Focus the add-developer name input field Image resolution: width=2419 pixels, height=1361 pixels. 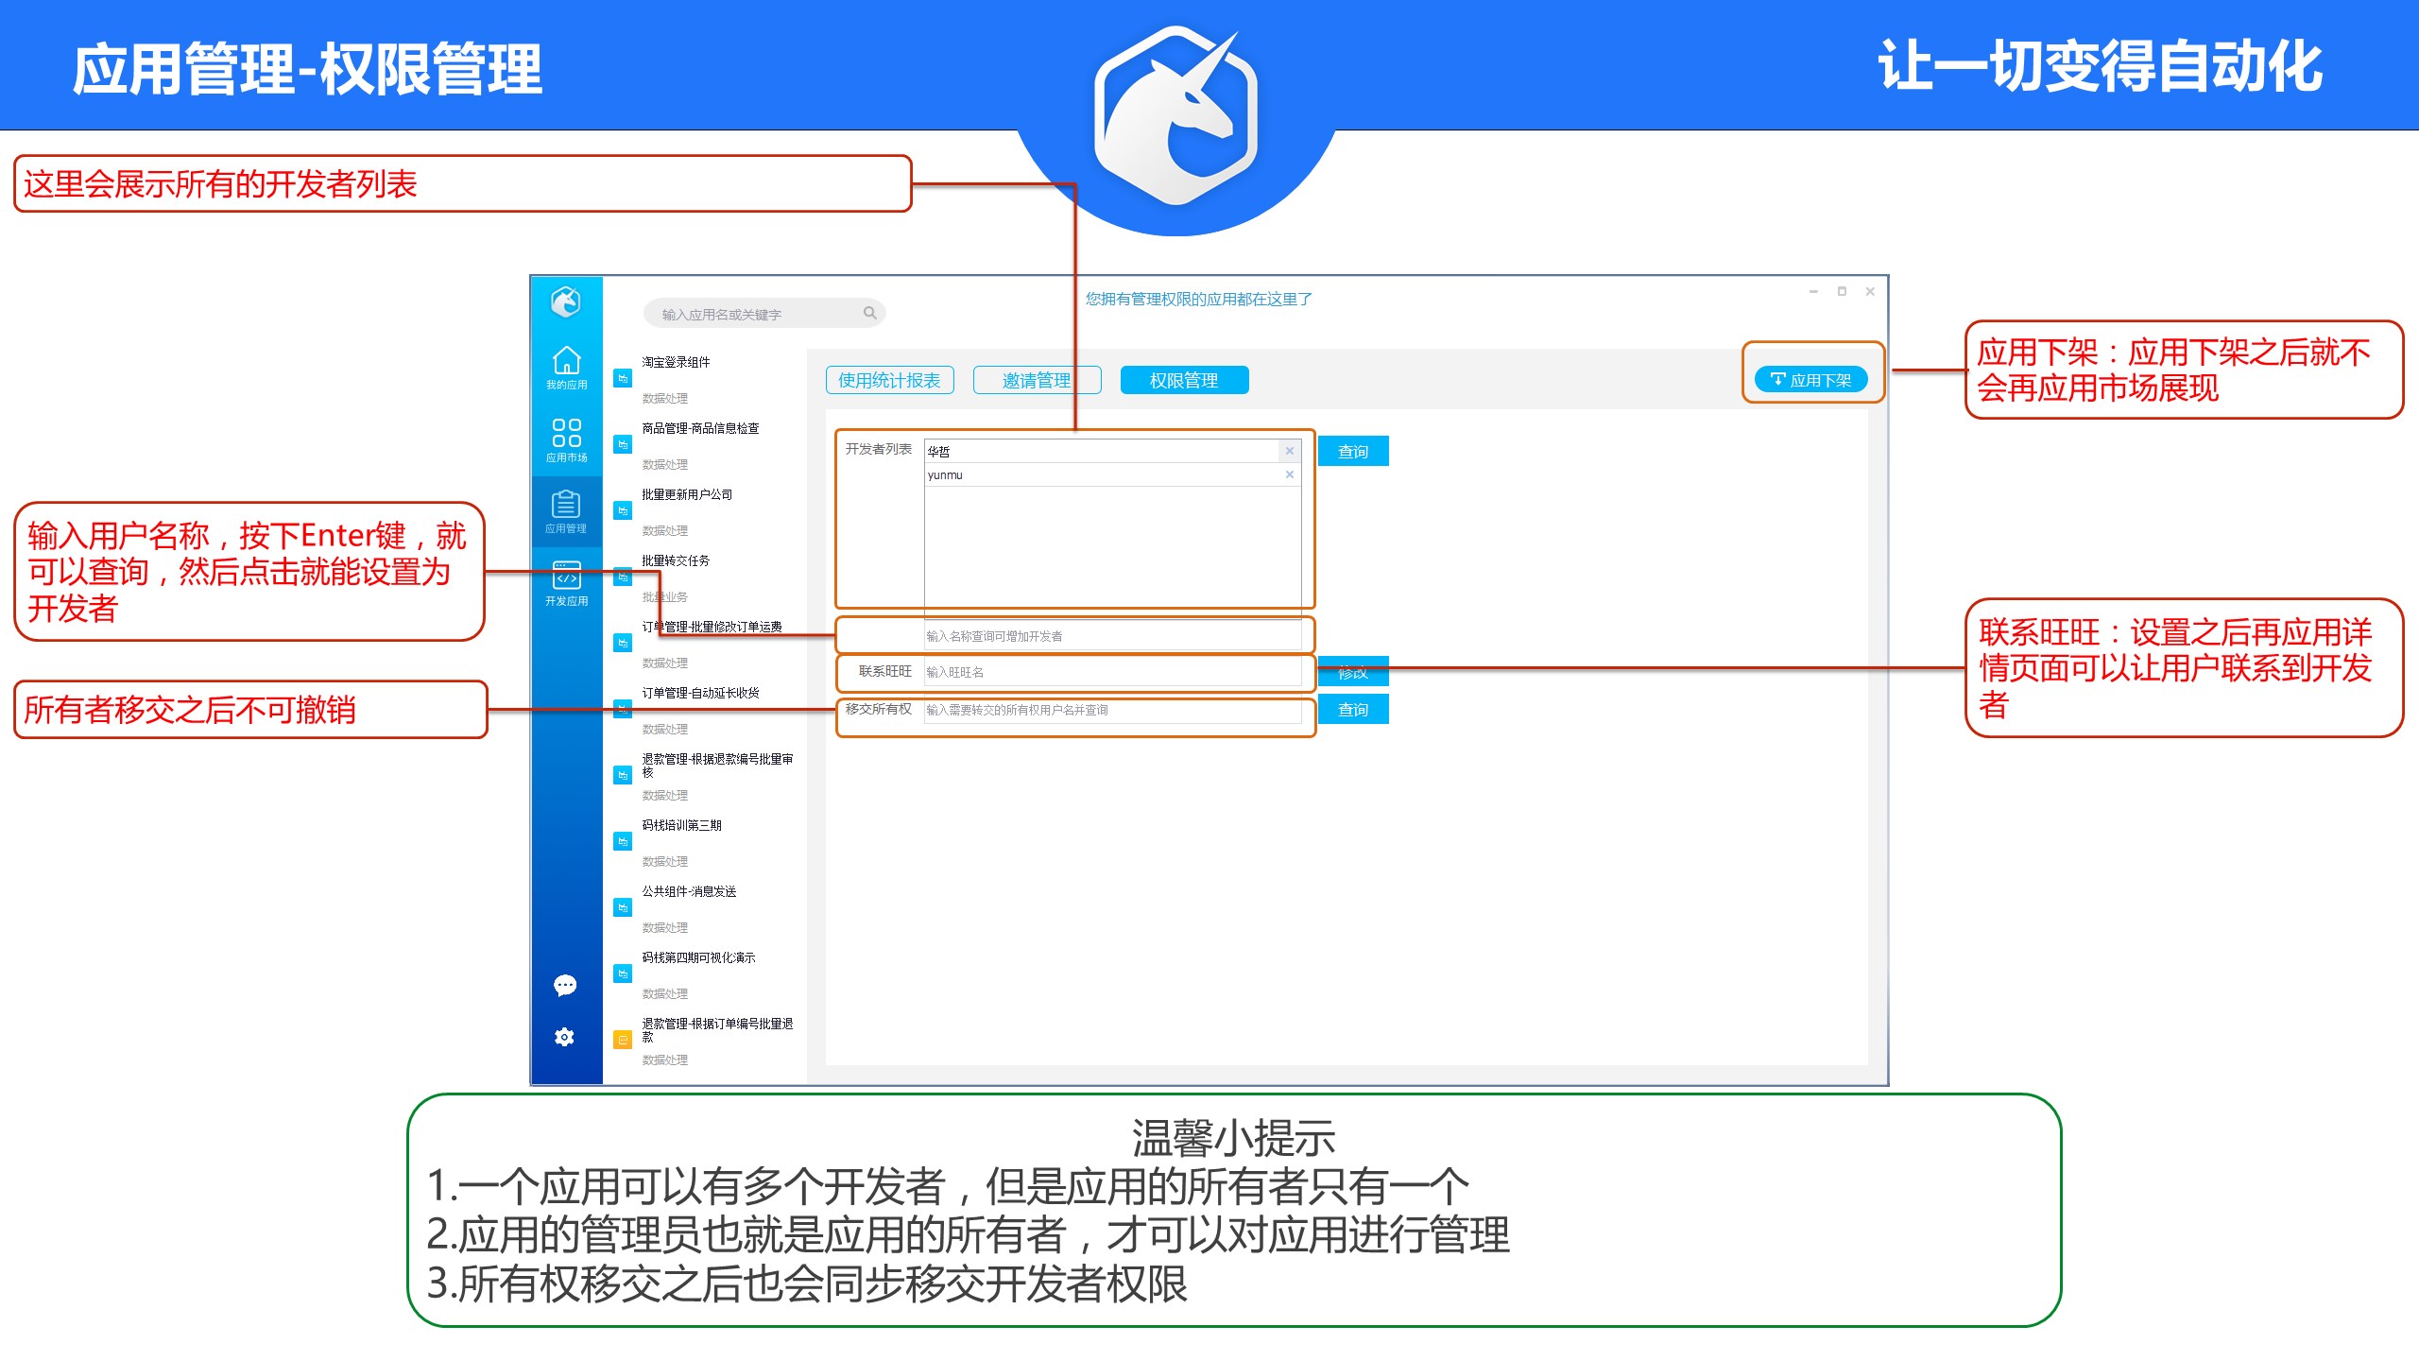[x=1111, y=636]
